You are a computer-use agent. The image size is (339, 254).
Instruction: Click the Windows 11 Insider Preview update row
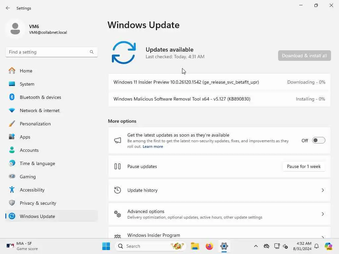pyautogui.click(x=219, y=82)
